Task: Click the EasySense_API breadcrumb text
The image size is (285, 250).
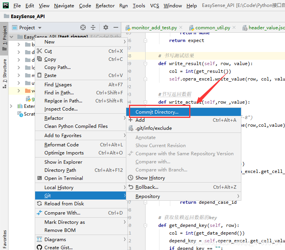Action: 28,16
